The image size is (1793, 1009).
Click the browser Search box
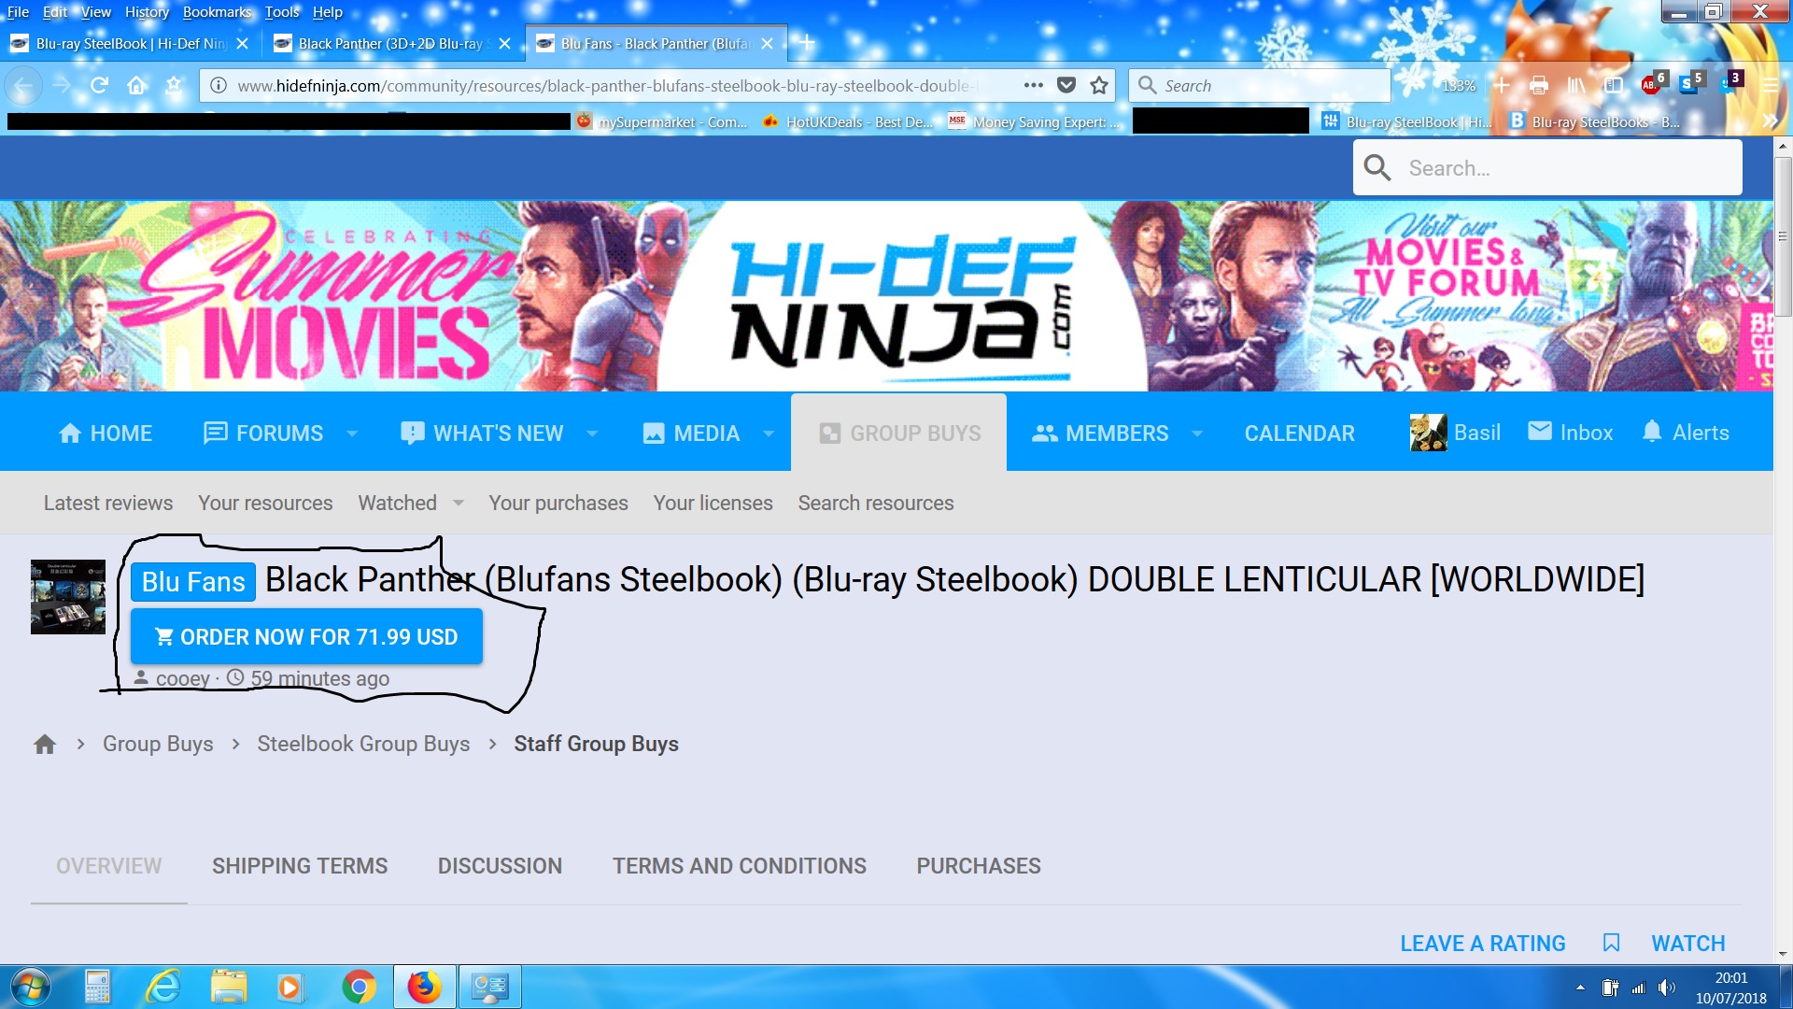click(x=1260, y=86)
